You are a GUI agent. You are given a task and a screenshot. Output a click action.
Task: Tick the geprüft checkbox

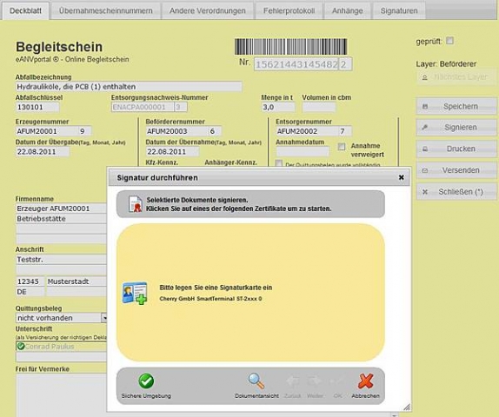coord(449,41)
